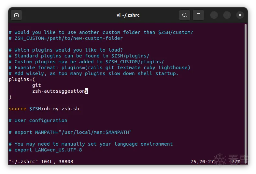Click the terminal's vertical scrollbar
This screenshot has height=174, width=256.
(245, 91)
